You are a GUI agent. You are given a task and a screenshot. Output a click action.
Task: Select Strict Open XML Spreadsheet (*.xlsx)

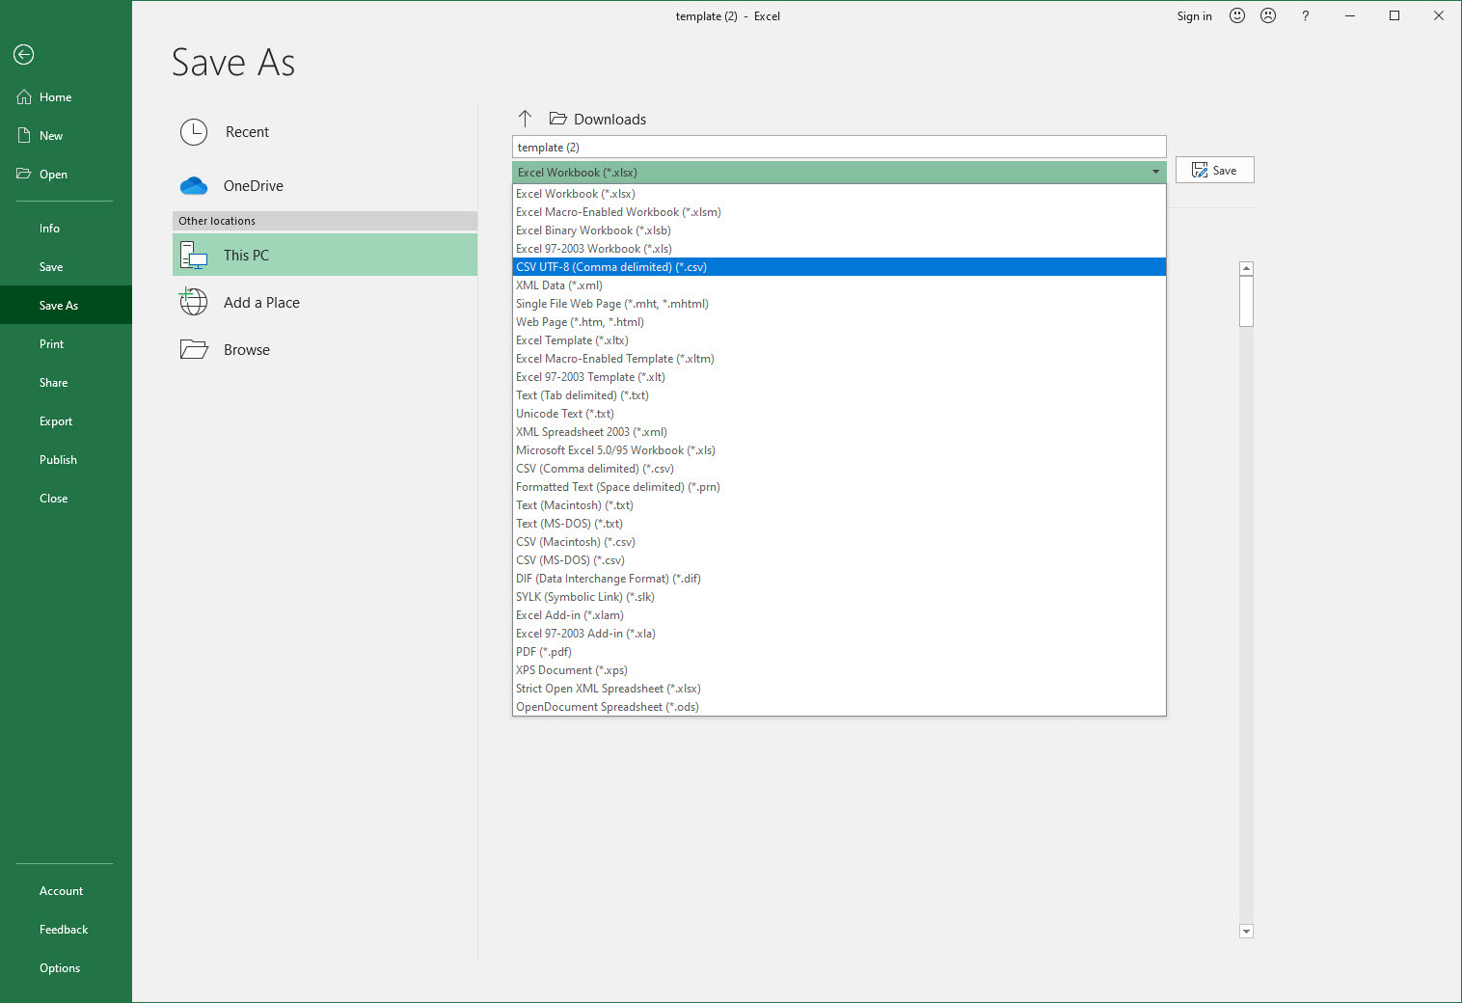pos(839,689)
